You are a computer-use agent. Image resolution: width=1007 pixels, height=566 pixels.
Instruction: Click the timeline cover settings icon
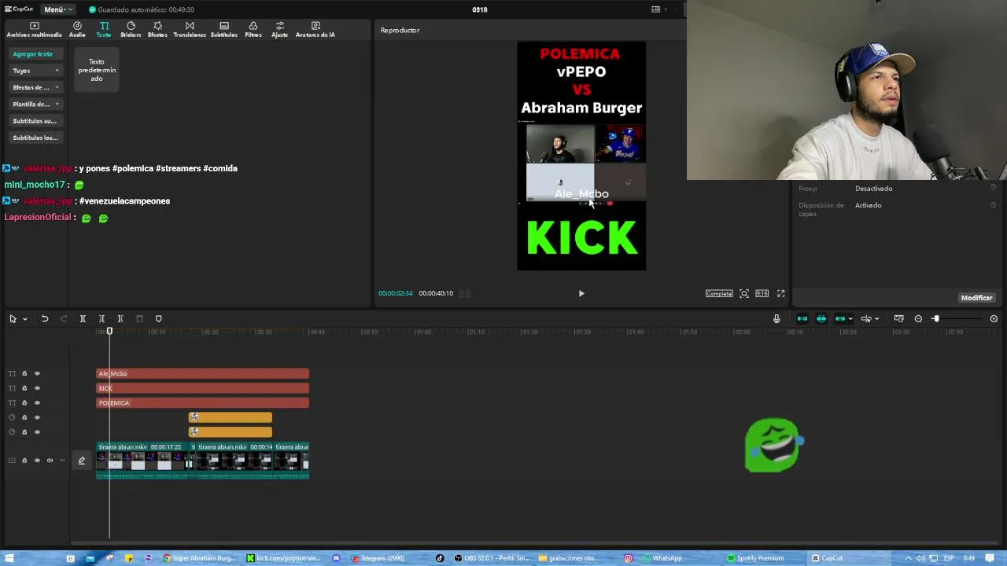(x=899, y=318)
